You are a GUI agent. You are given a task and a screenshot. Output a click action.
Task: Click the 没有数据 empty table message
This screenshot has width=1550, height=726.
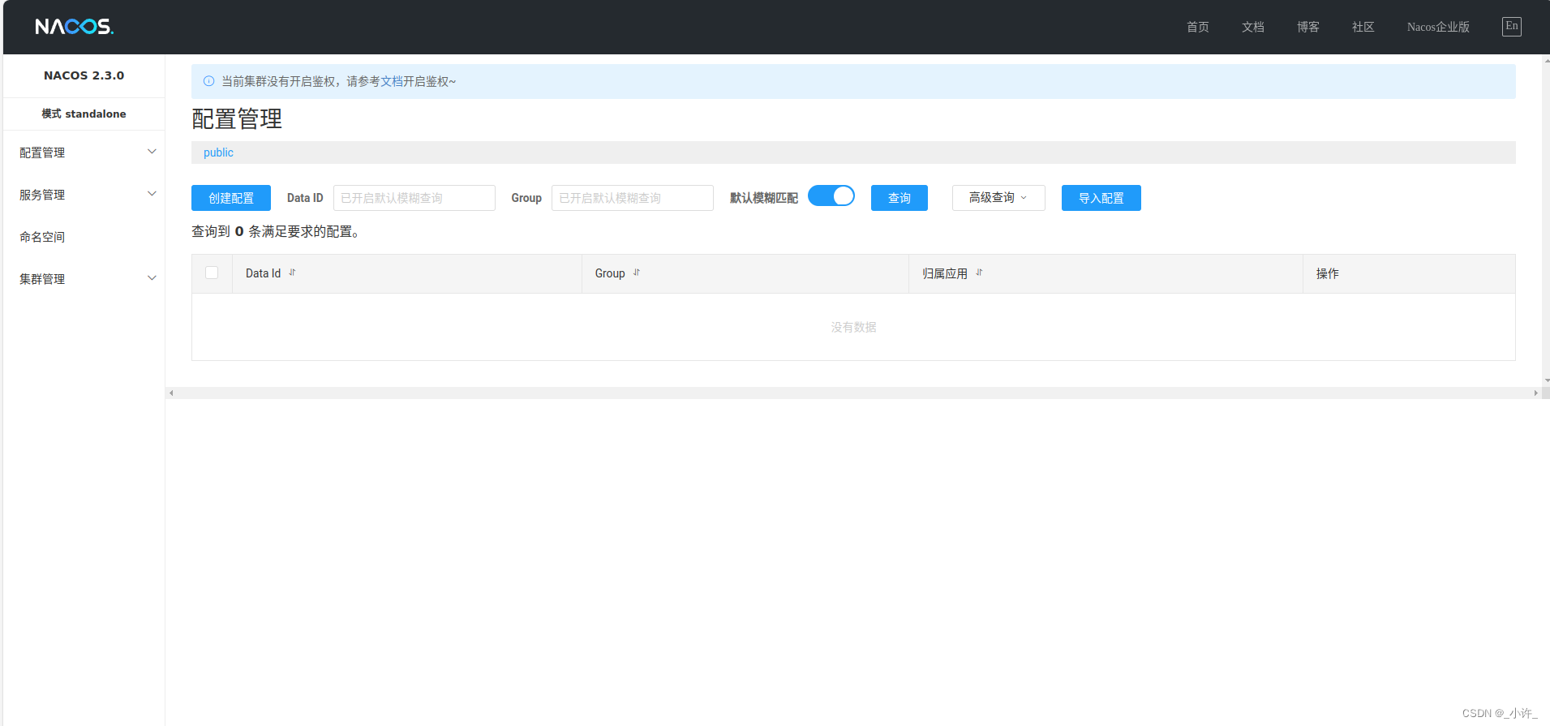853,327
